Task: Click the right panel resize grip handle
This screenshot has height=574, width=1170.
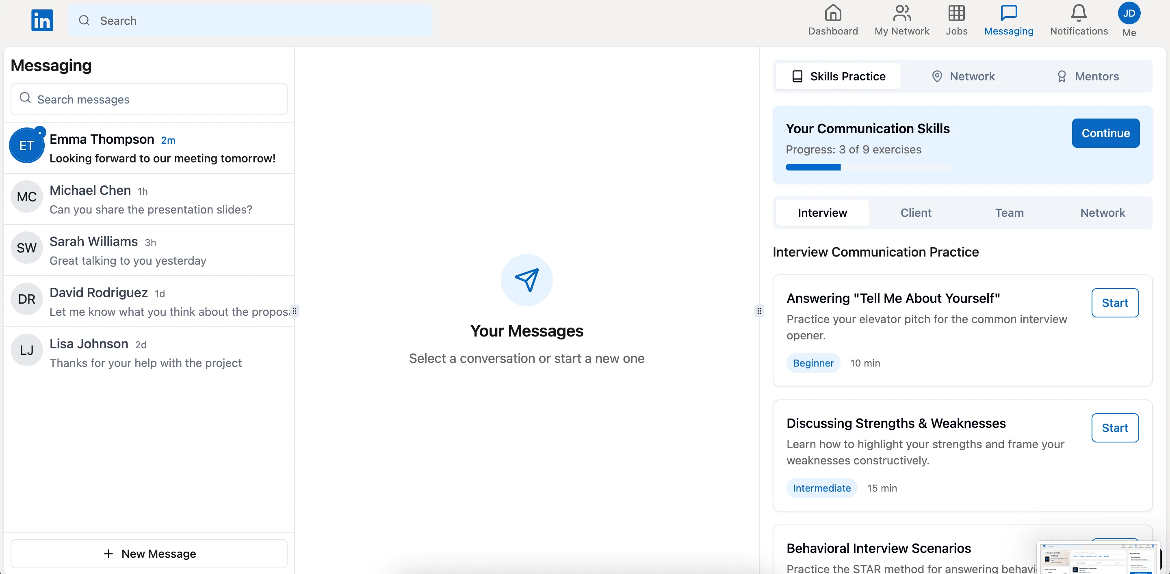Action: coord(759,311)
